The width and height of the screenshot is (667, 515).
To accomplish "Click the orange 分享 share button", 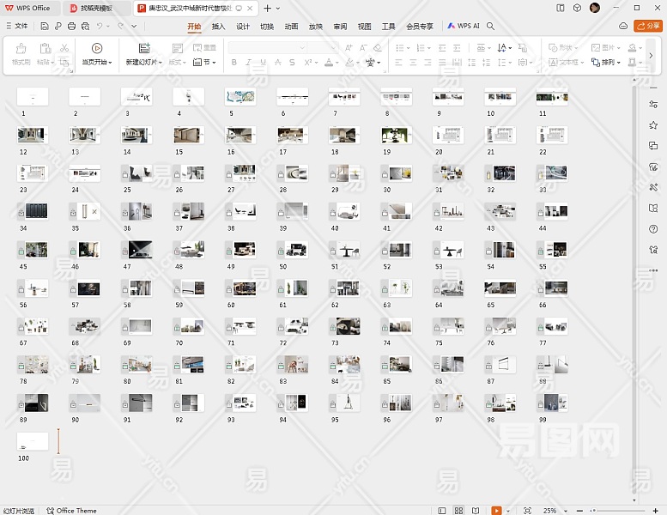I will (648, 27).
